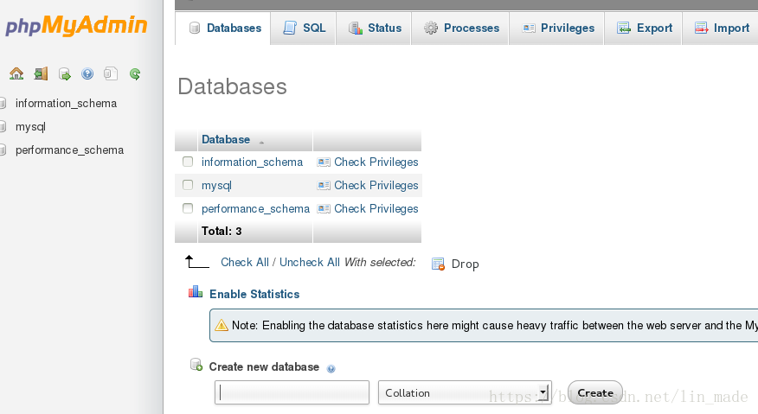
Task: Select performance_schema in sidebar
Action: point(69,150)
